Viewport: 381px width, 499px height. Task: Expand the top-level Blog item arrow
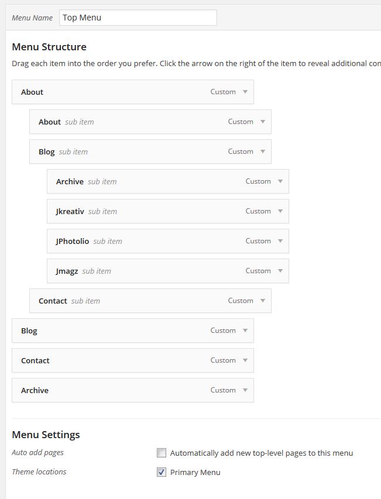point(245,331)
